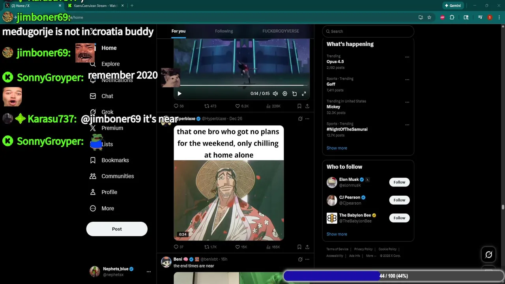Open the Grok floating button
The width and height of the screenshot is (505, 284).
(488, 255)
